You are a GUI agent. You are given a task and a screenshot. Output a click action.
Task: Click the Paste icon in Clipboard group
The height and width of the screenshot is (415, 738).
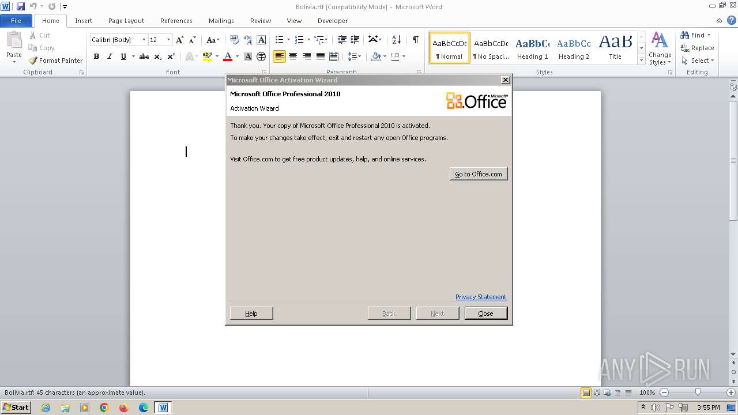pos(14,40)
